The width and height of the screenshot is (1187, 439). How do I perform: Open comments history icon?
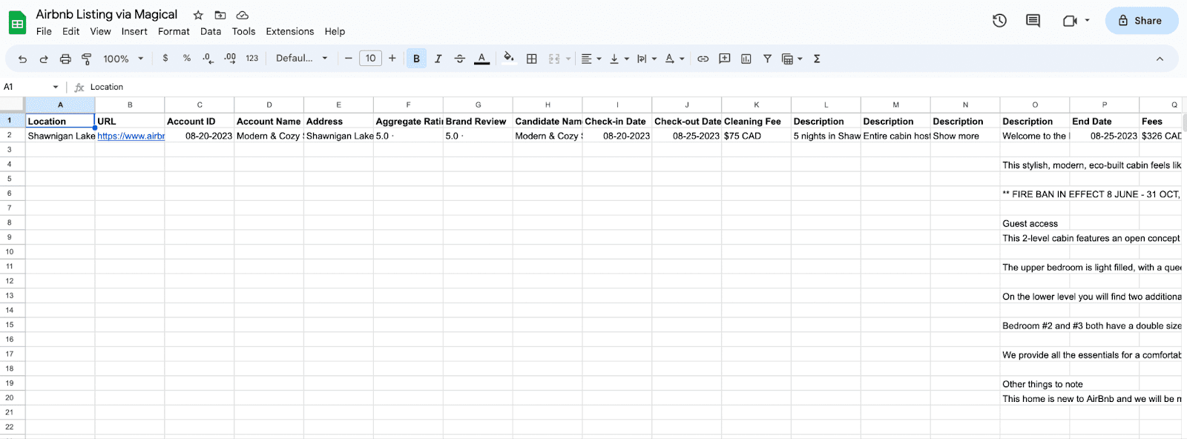1033,21
